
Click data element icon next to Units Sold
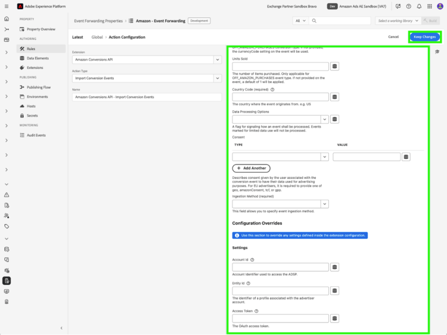[x=335, y=66]
